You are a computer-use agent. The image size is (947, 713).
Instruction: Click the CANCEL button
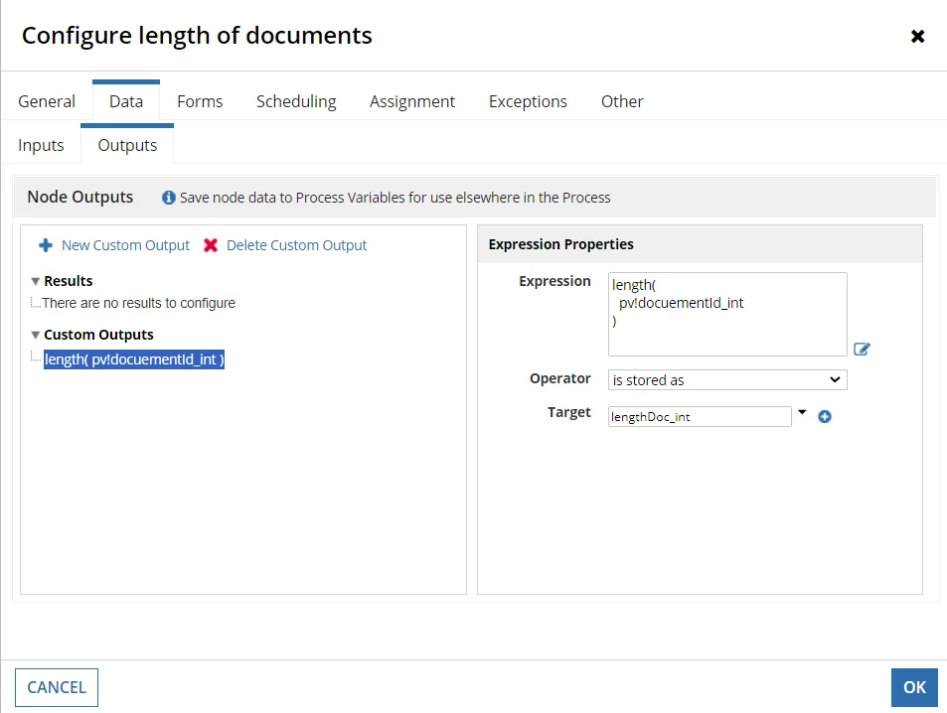[x=57, y=687]
